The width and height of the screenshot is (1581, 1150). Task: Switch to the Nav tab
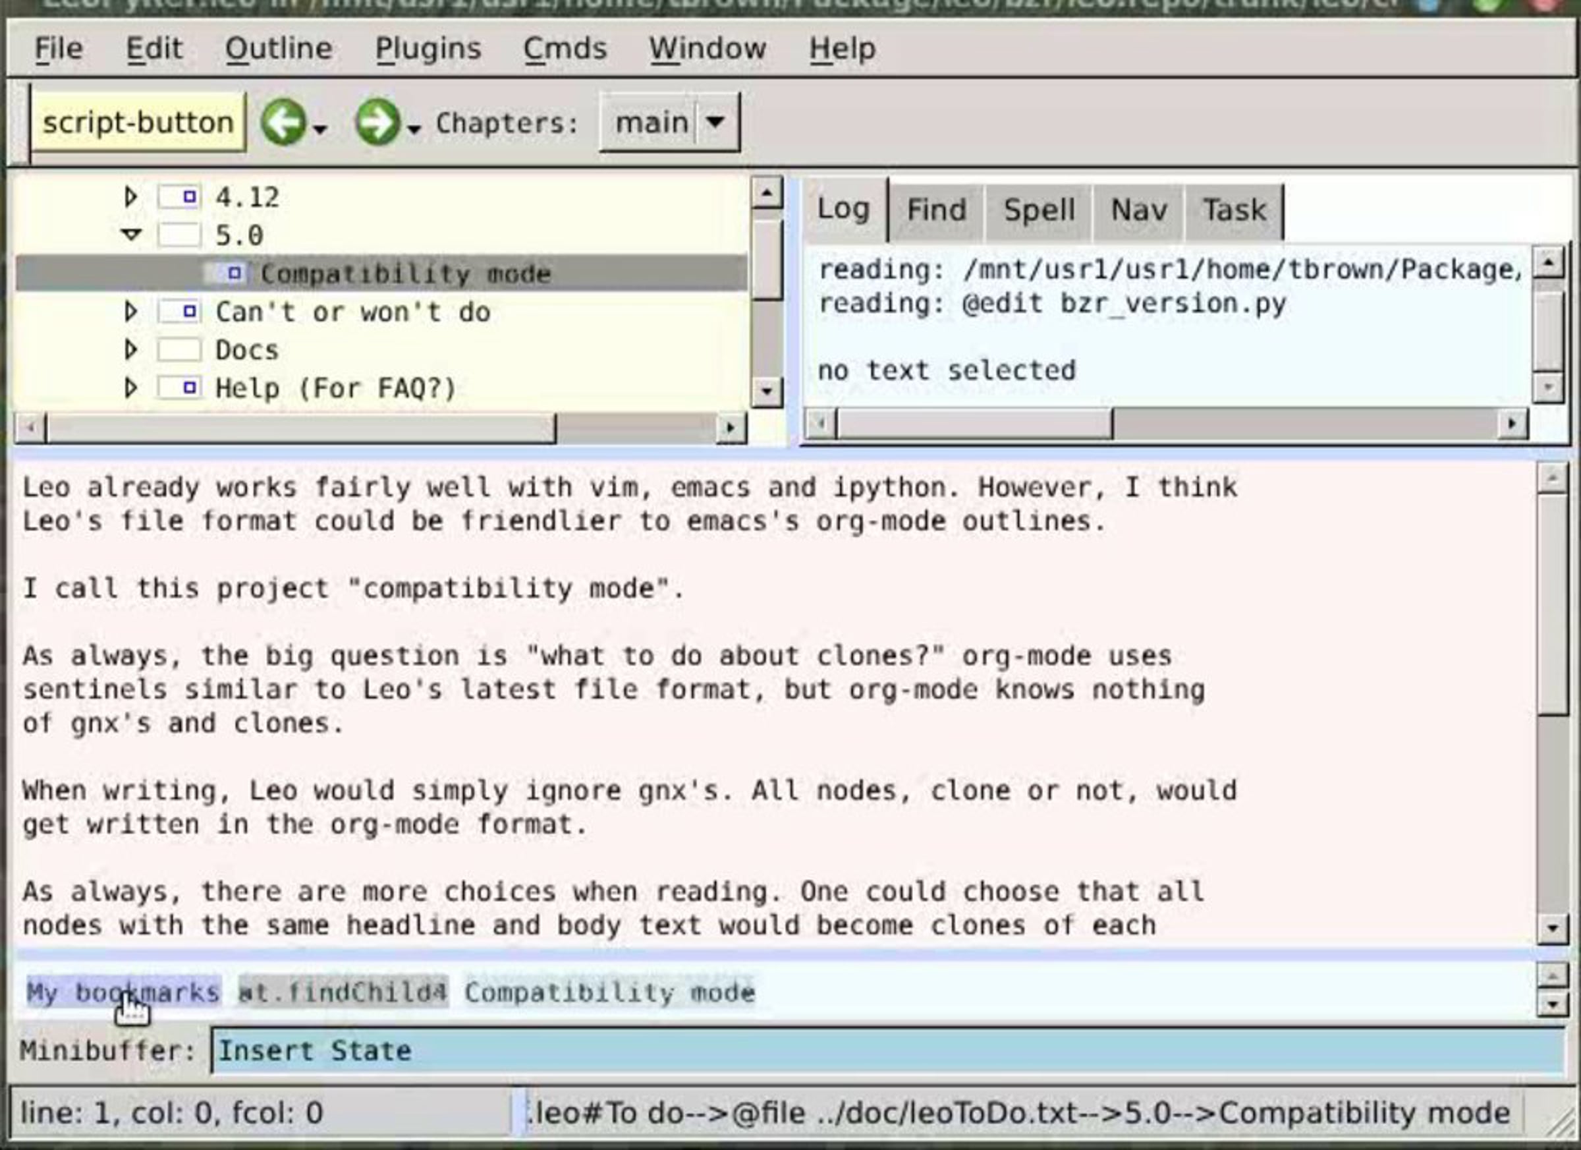point(1138,211)
